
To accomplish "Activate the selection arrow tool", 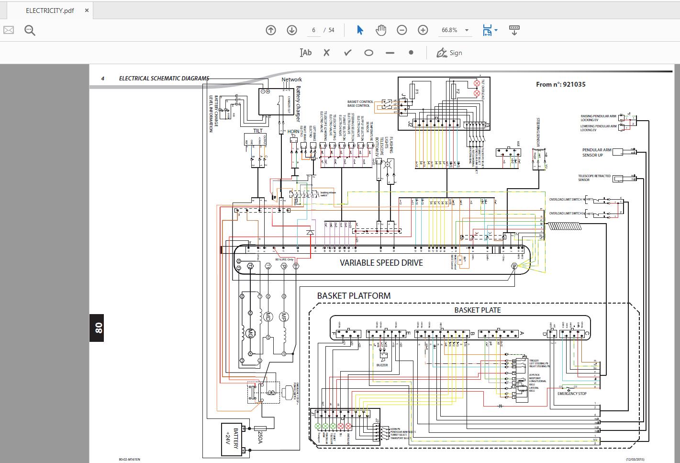I will pos(360,30).
